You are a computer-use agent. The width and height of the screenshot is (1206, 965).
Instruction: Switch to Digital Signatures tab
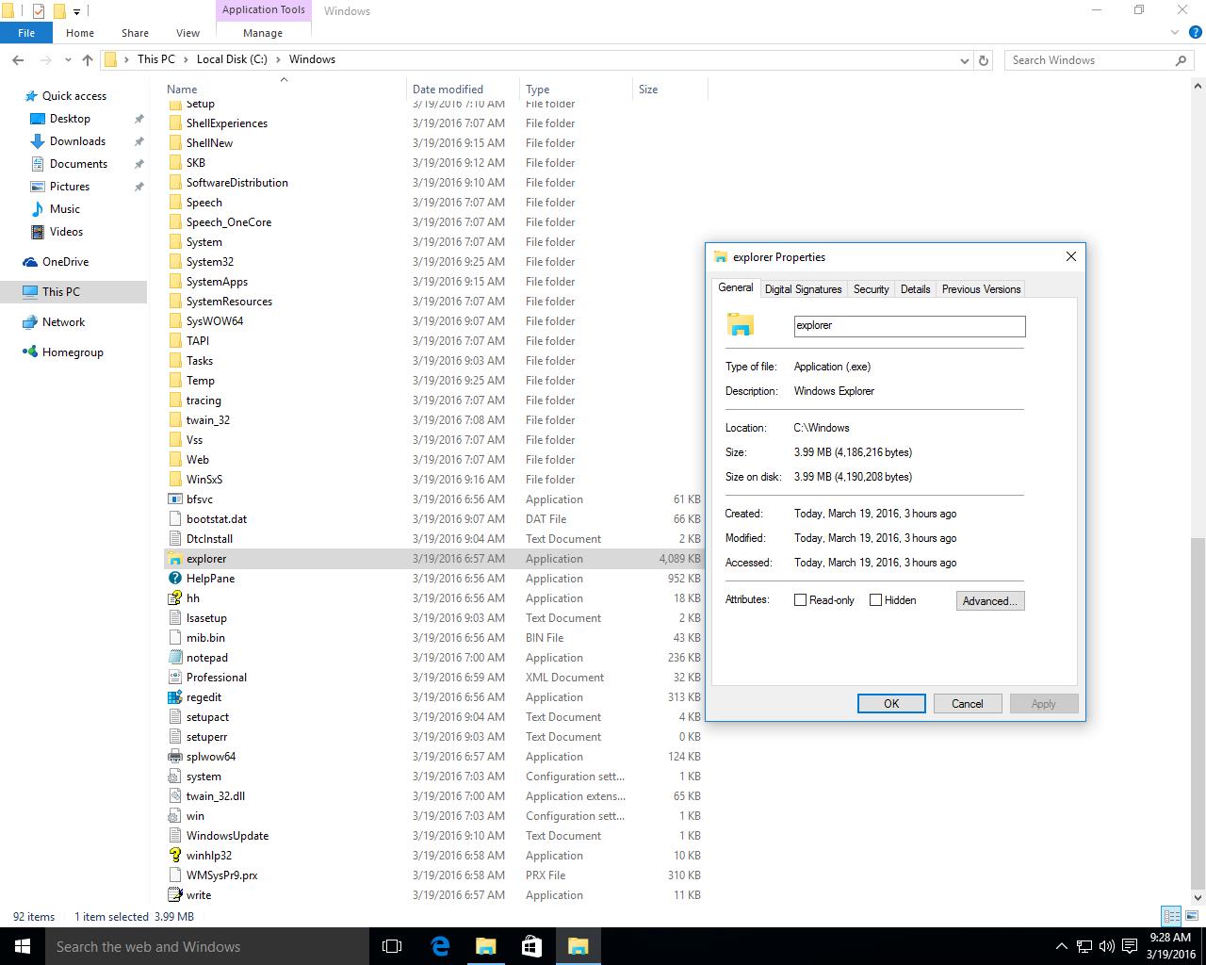tap(803, 289)
